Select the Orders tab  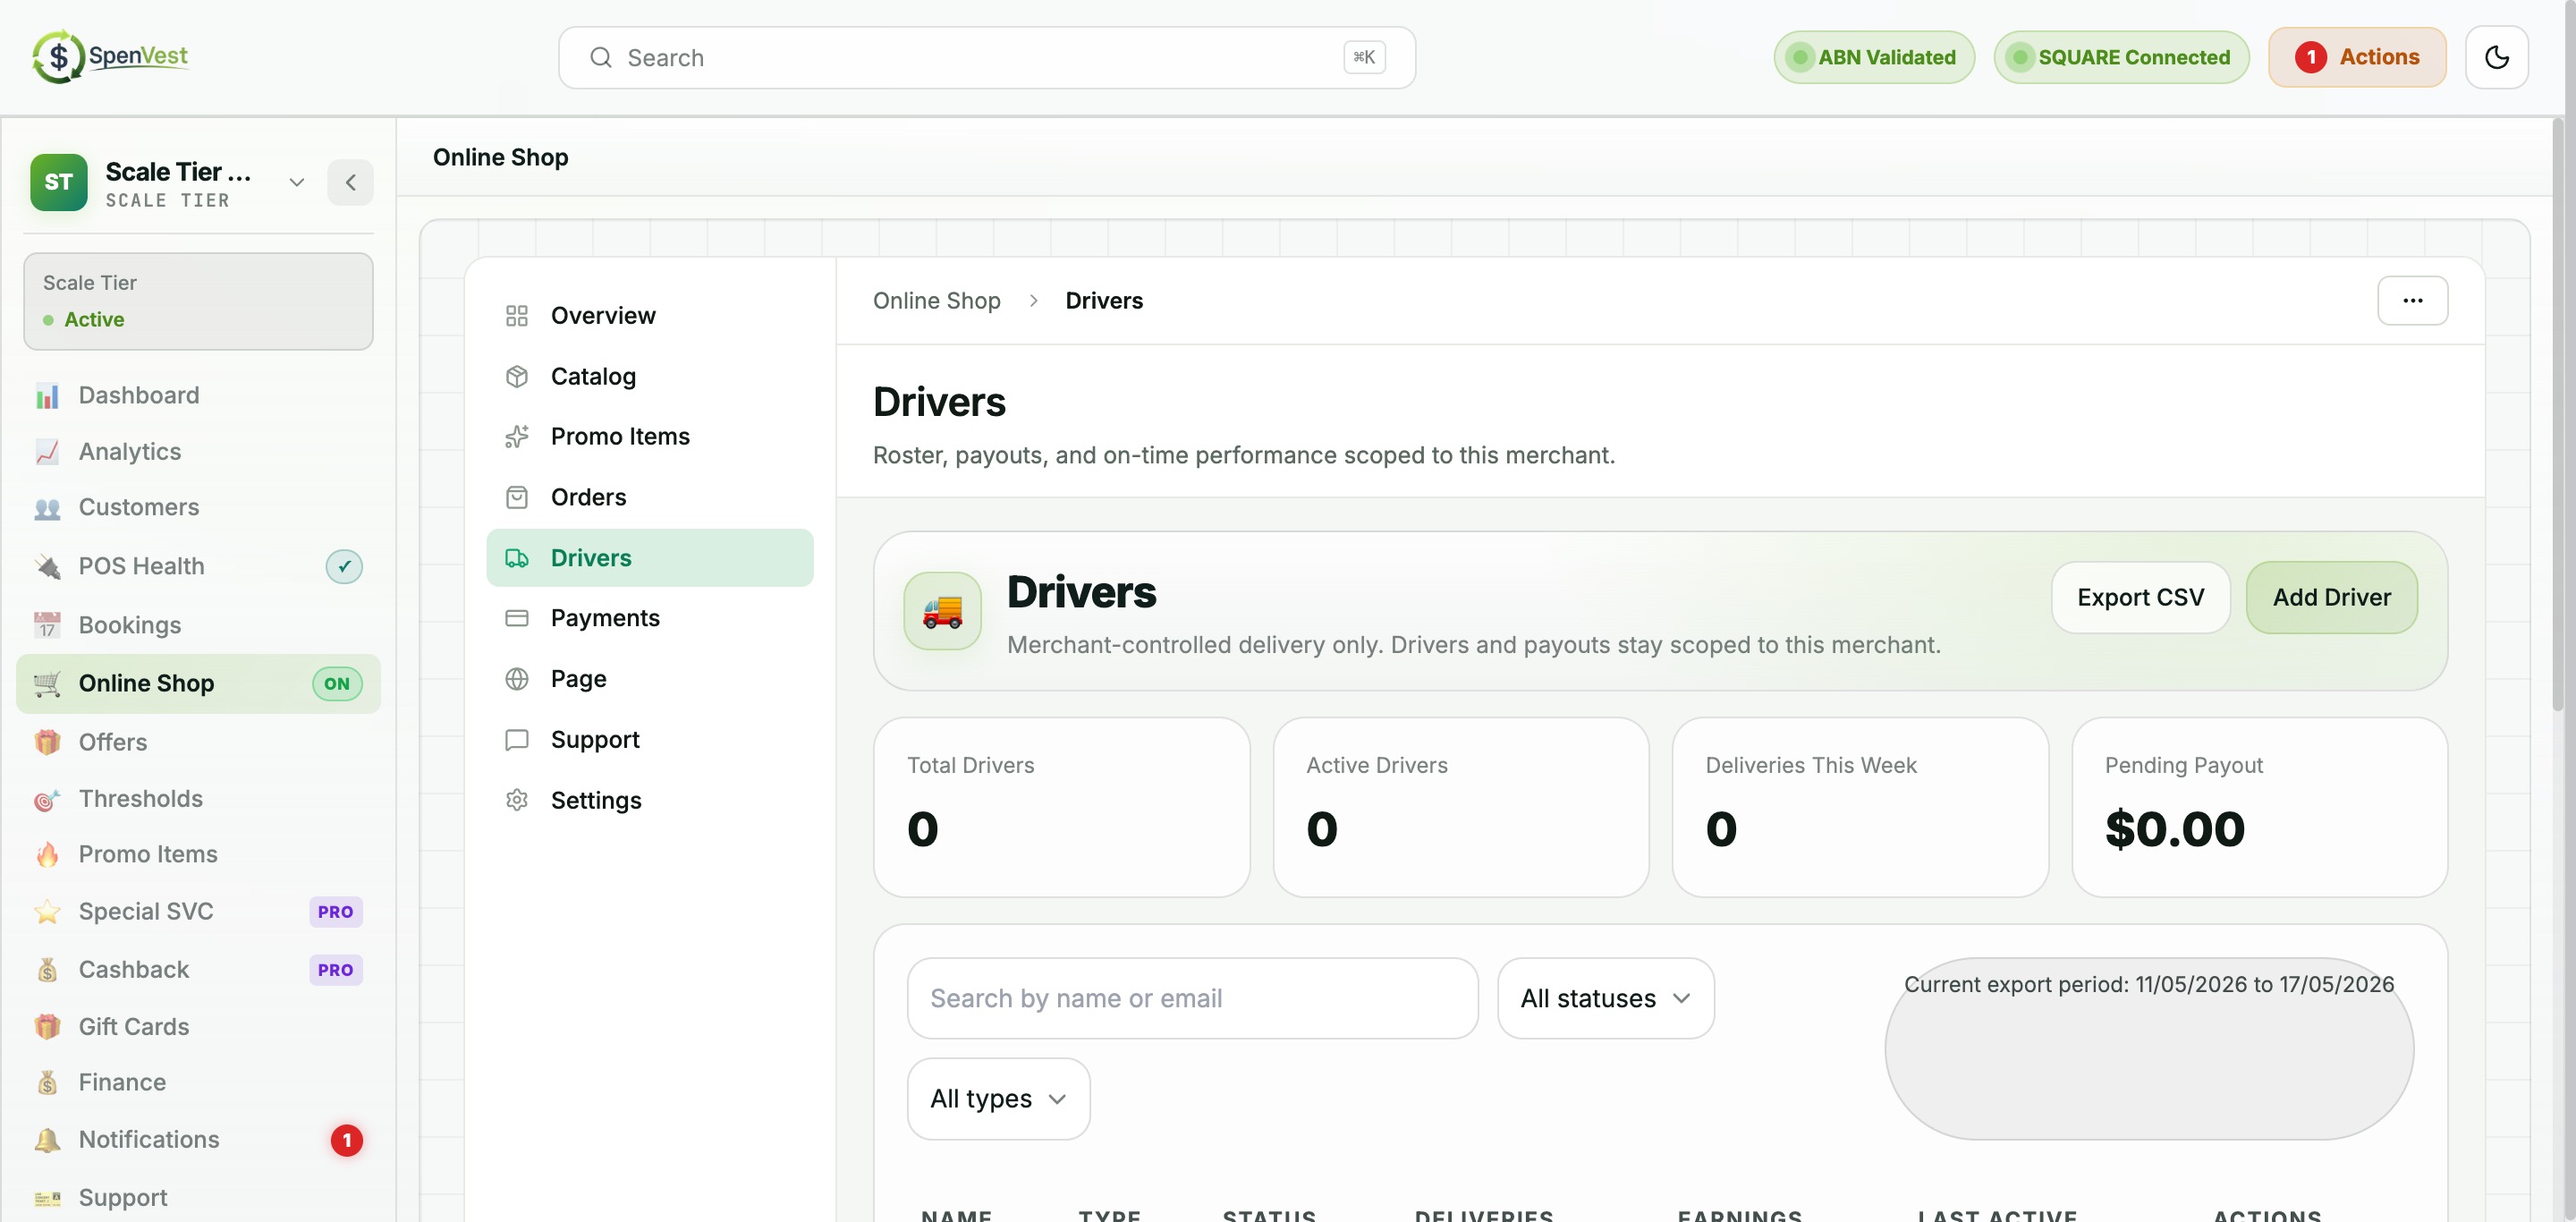[650, 498]
